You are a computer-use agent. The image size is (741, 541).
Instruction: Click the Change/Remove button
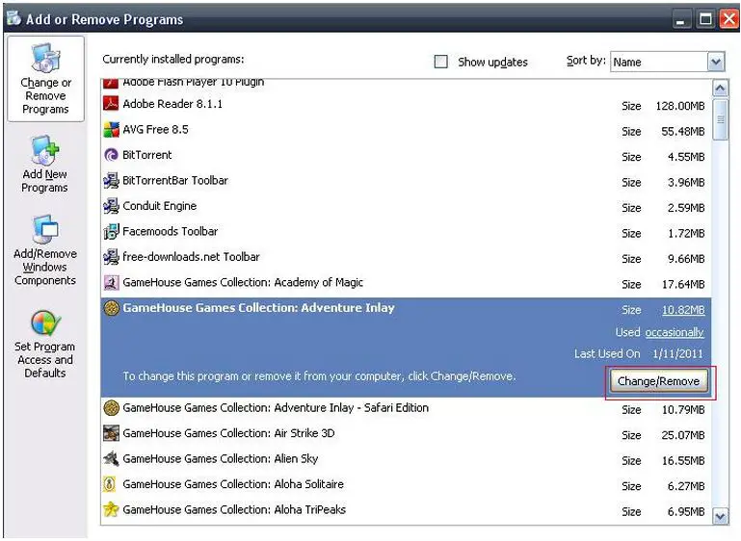coord(659,381)
